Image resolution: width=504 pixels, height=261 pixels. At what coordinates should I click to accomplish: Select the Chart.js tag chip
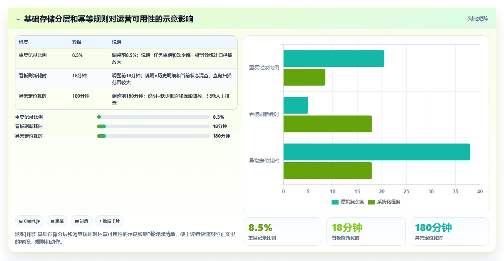tap(29, 221)
